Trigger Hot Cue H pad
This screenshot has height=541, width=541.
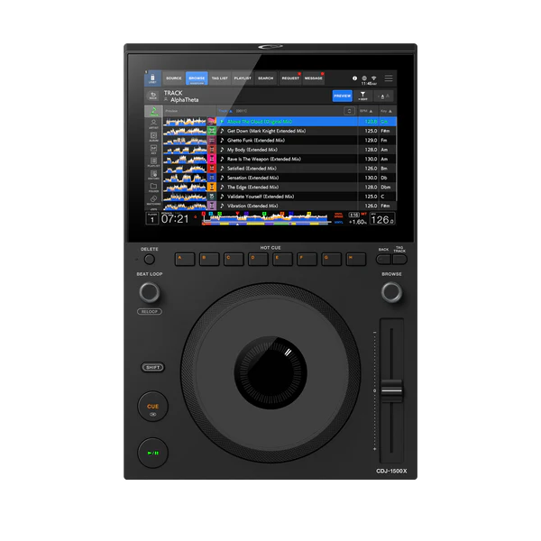click(x=356, y=259)
